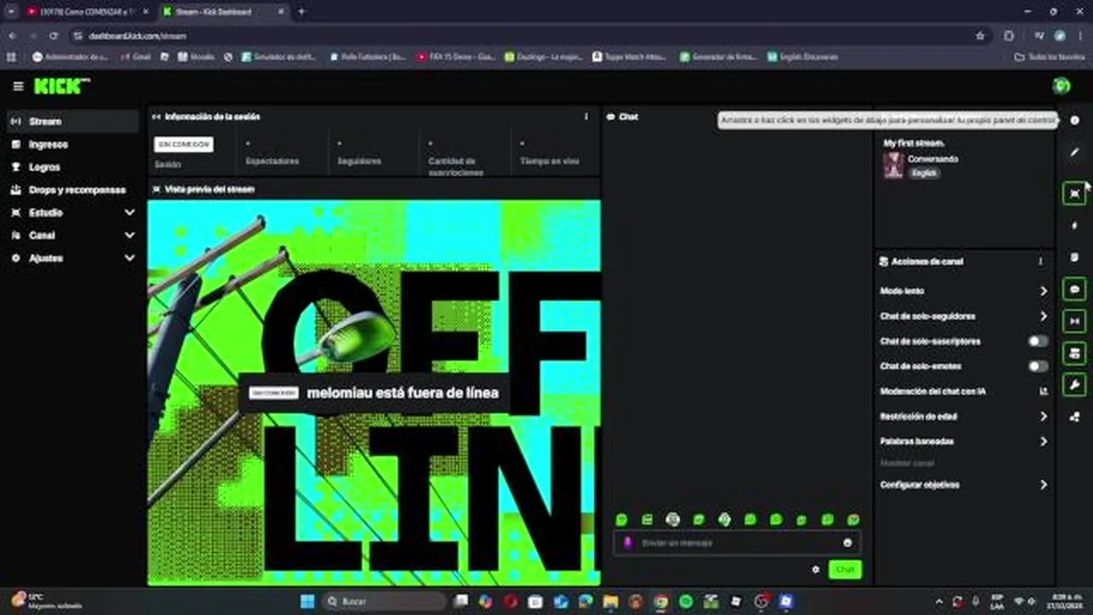The width and height of the screenshot is (1093, 615).
Task: Open Todos los favoritos folder
Action: [x=1050, y=57]
